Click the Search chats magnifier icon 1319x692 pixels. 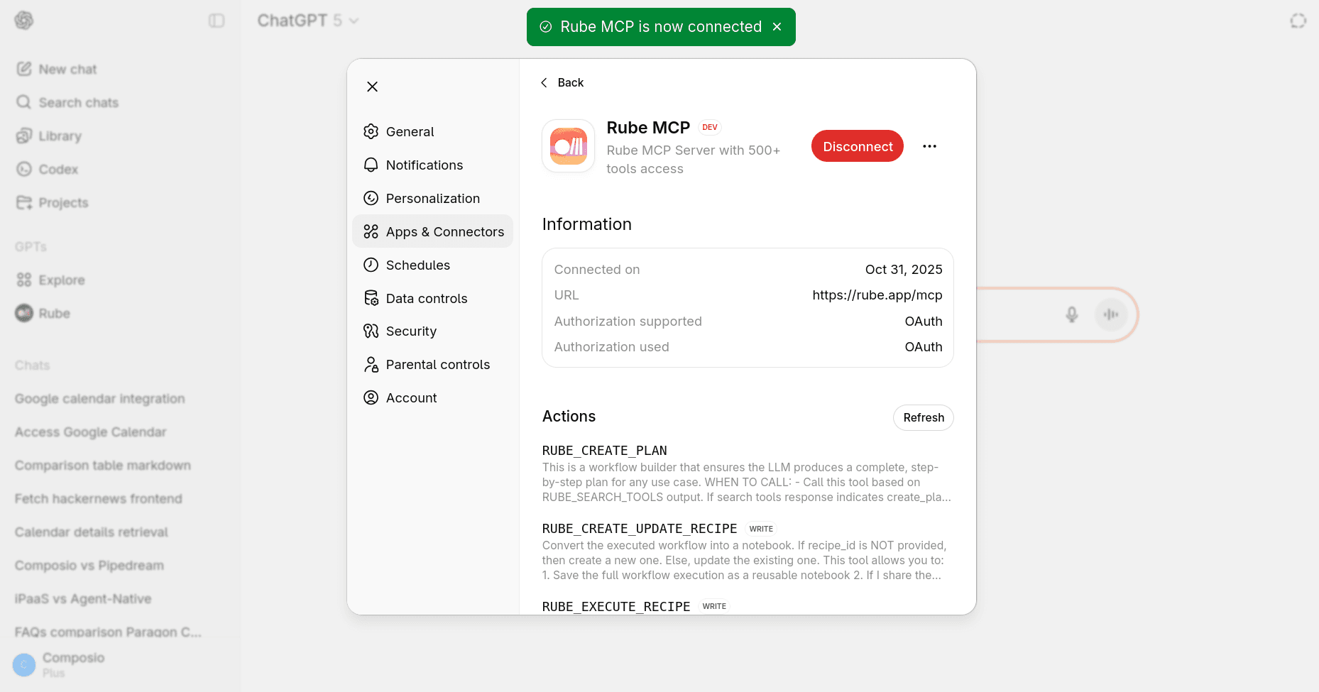[x=24, y=102]
